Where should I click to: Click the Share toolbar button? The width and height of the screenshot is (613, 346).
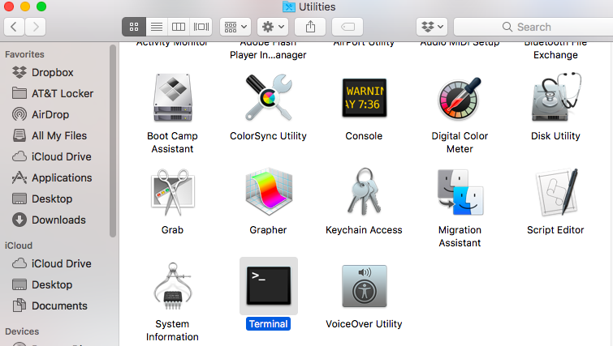tap(310, 27)
